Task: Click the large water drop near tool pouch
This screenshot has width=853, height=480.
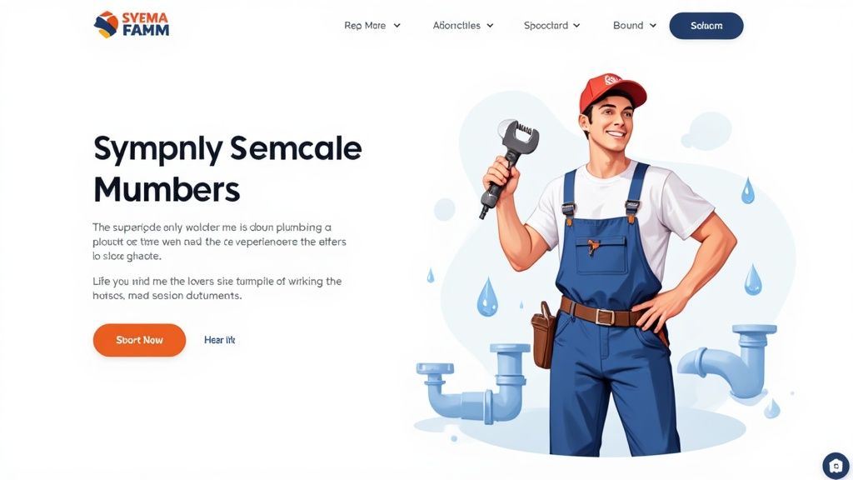Action: pos(486,297)
